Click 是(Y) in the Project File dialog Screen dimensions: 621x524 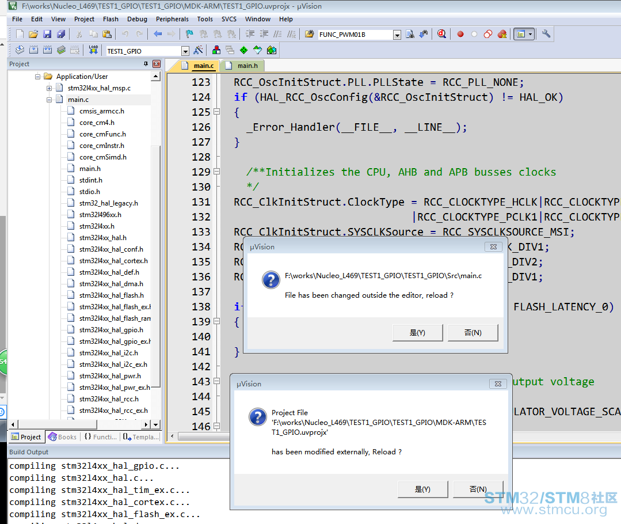coord(422,489)
